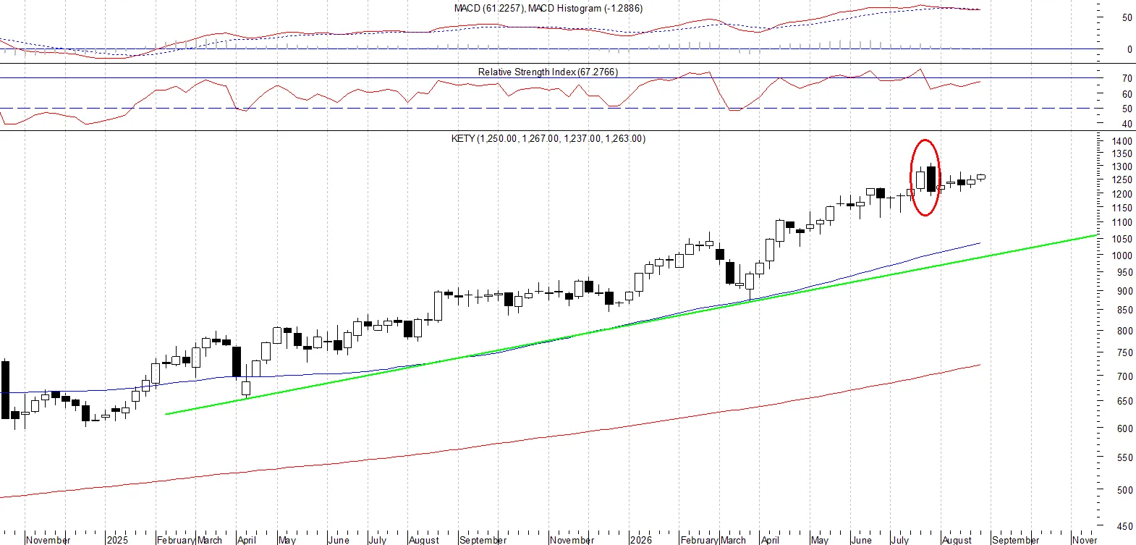Screen dimensions: 1136x545
Task: Select the 2026 year label on the time axis
Action: (x=640, y=540)
